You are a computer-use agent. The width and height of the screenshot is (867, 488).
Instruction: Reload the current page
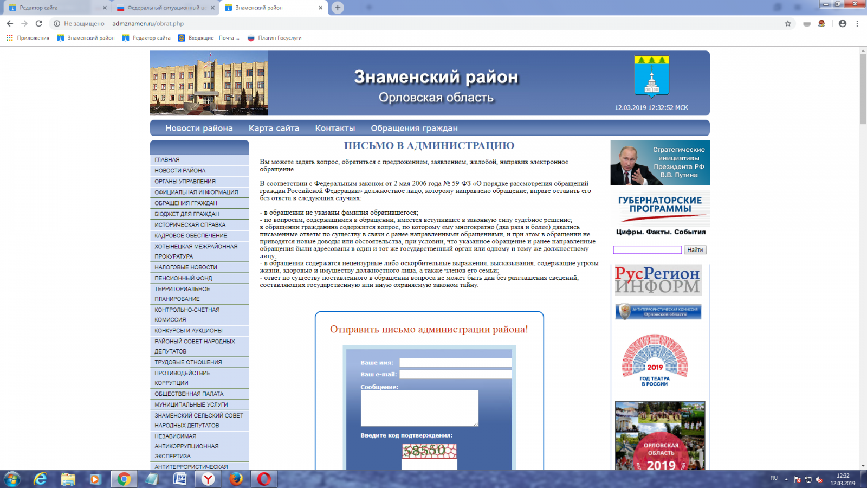tap(38, 23)
